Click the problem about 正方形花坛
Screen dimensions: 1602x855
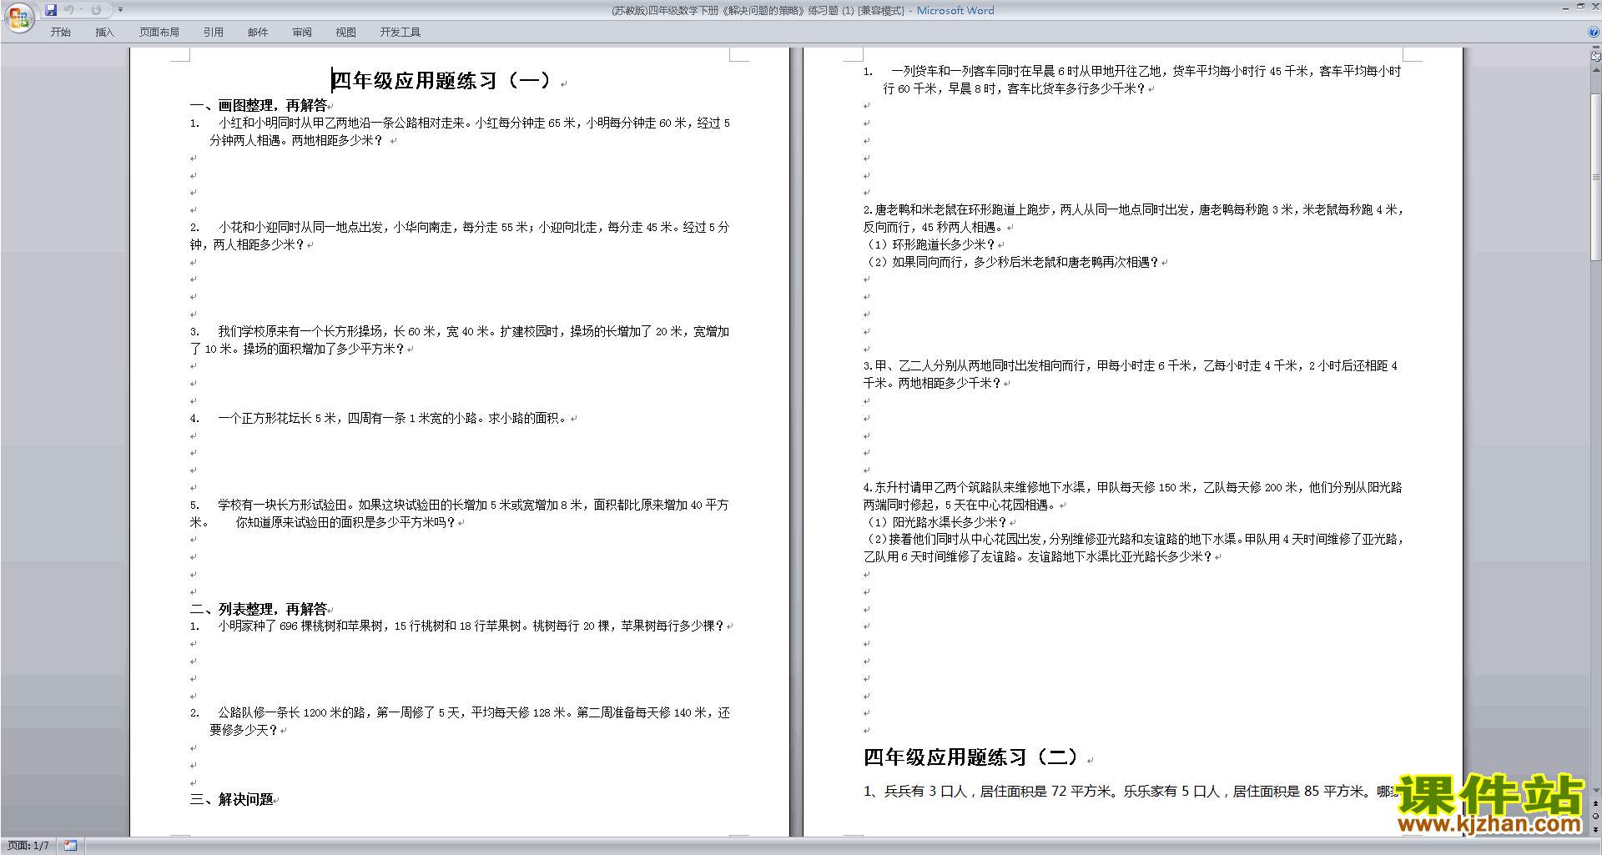pyautogui.click(x=379, y=419)
